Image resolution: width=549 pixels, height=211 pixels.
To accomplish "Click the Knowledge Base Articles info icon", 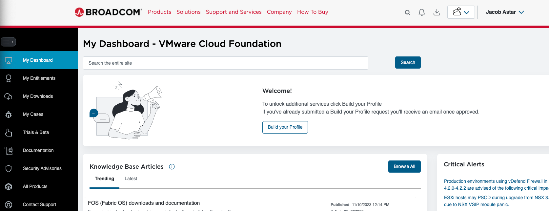I will pos(172,167).
